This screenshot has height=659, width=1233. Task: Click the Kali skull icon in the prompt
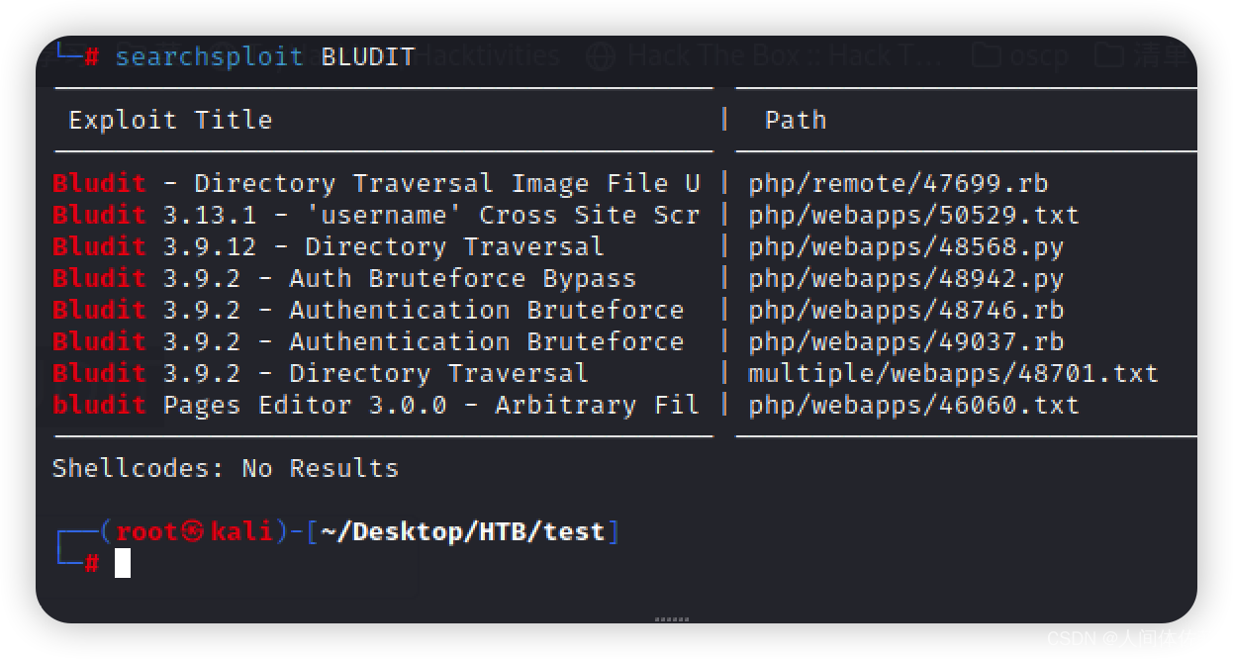point(193,531)
